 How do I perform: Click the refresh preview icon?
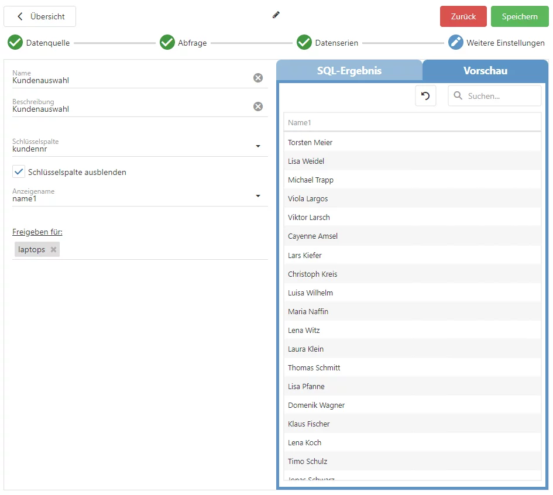point(425,96)
